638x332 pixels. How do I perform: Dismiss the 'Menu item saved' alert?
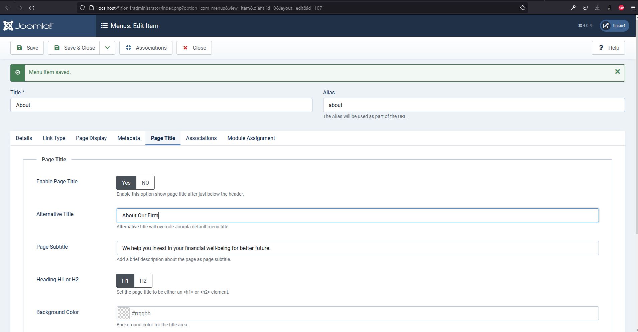[x=617, y=72]
